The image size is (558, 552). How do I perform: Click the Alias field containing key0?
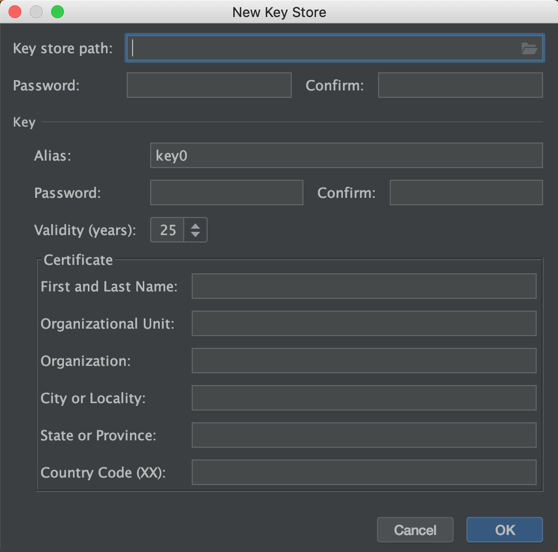[x=346, y=156]
